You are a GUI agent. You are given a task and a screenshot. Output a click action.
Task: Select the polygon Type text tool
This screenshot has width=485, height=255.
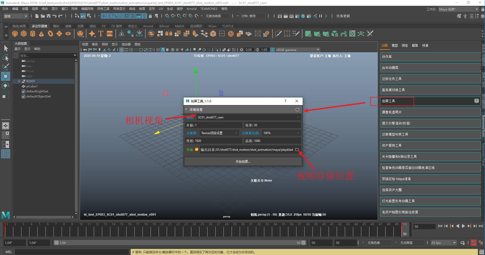(x=101, y=34)
